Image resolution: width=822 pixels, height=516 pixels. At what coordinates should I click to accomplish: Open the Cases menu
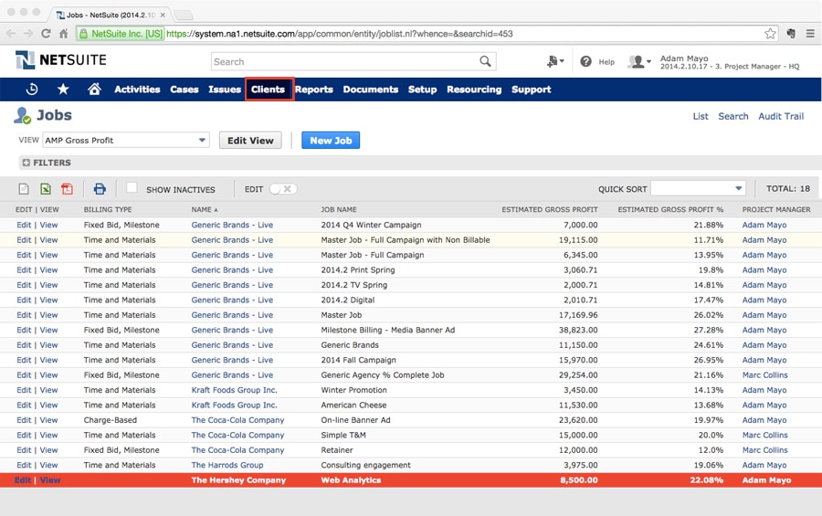coord(184,90)
